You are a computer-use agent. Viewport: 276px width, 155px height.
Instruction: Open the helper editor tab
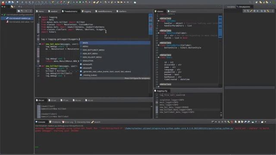[x=172, y=11]
